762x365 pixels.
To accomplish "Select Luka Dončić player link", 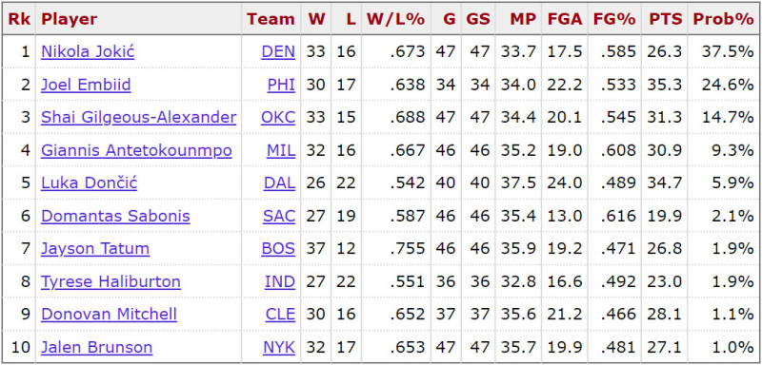I will tap(89, 183).
